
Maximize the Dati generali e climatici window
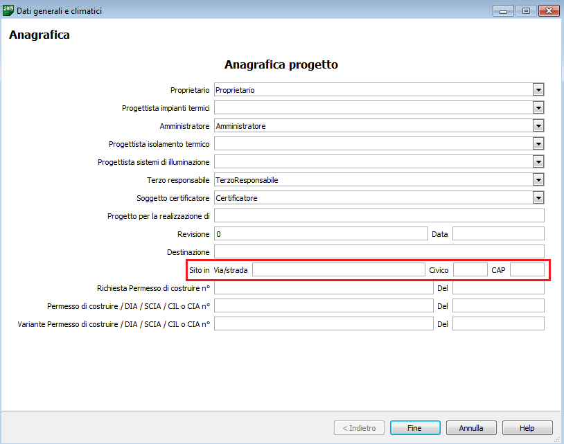pyautogui.click(x=526, y=10)
